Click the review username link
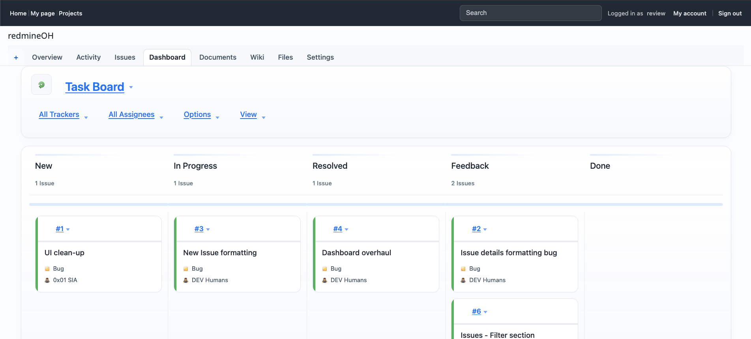Screen dimensions: 751x339 pos(656,13)
